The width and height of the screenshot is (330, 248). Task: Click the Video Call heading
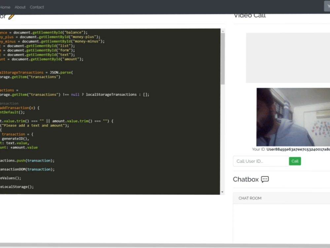[250, 16]
